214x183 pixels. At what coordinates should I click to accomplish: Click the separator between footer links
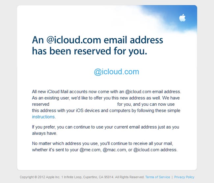tap(172, 177)
